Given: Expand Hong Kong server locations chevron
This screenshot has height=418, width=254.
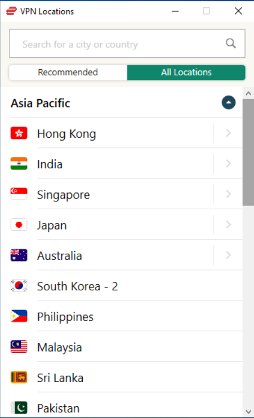Looking at the screenshot, I should [228, 133].
